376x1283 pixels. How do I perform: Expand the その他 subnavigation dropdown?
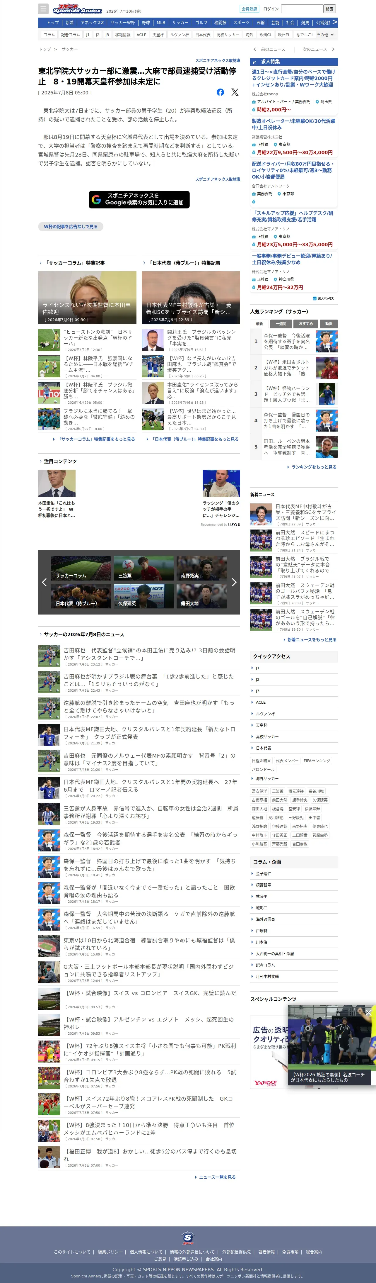(x=326, y=35)
